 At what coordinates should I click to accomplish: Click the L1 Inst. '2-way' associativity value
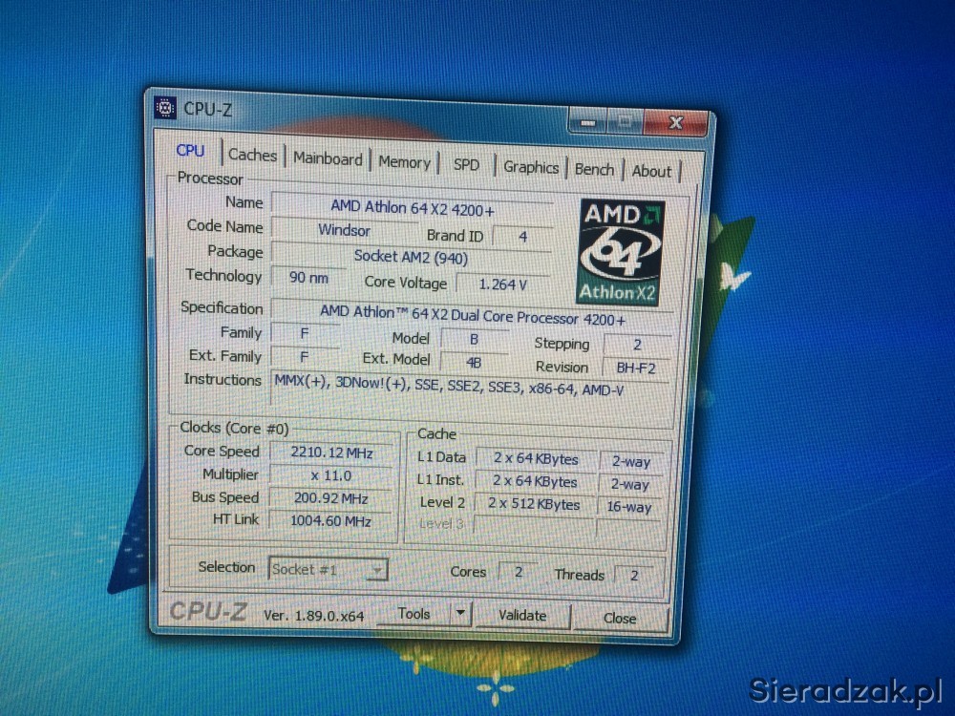pos(629,485)
